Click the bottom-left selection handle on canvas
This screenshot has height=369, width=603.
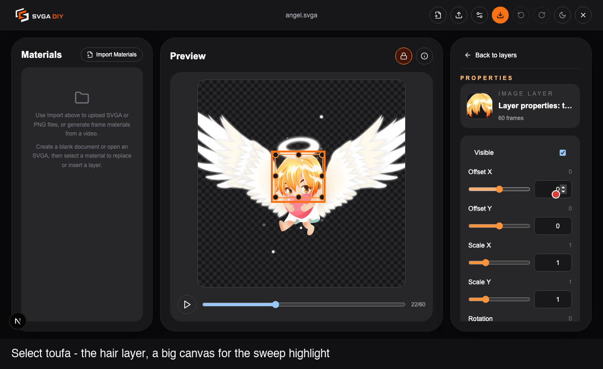[276, 197]
